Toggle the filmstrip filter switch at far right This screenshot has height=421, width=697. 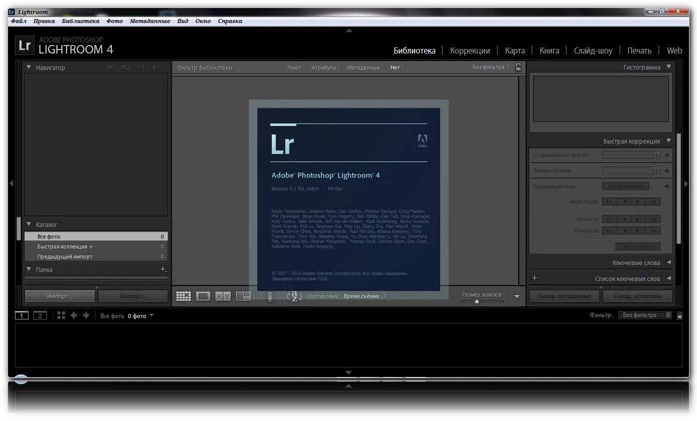(679, 315)
